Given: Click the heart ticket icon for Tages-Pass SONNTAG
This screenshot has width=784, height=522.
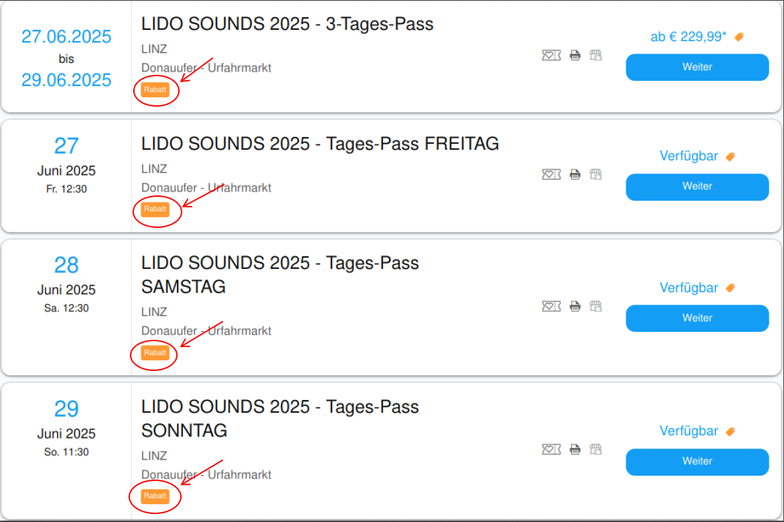Looking at the screenshot, I should [x=551, y=449].
